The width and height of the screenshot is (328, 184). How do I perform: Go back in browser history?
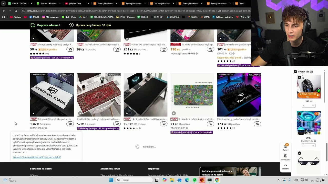[4, 11]
